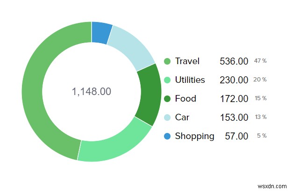Select the Travel legend label

pyautogui.click(x=187, y=61)
